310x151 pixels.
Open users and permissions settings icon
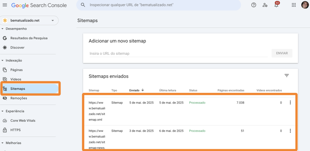(265, 5)
